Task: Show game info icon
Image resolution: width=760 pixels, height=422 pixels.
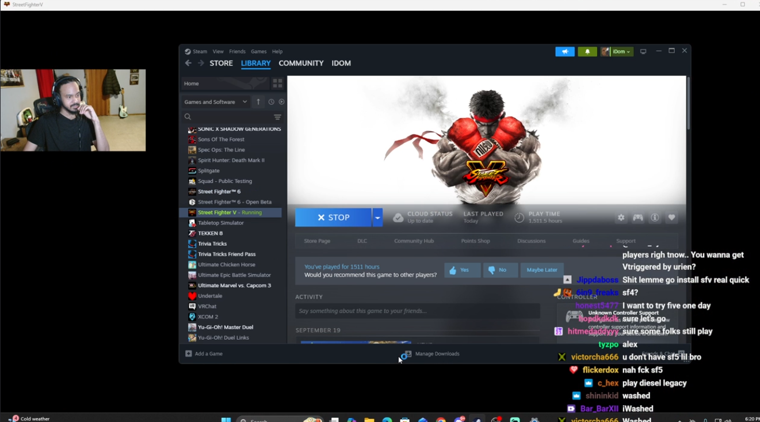Action: pos(655,218)
